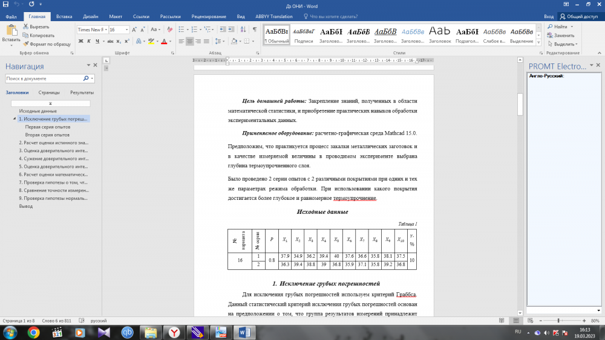This screenshot has width=605, height=340.
Task: Click the Cut scissors icon
Action: click(x=26, y=27)
